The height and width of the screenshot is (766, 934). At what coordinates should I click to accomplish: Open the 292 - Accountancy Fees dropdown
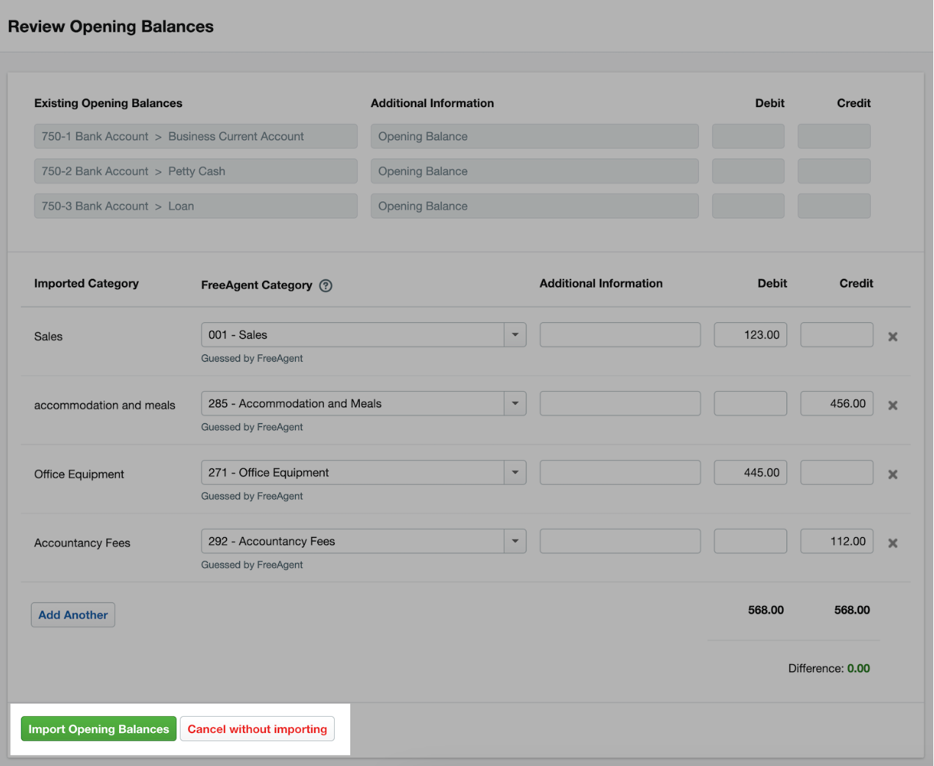[515, 541]
